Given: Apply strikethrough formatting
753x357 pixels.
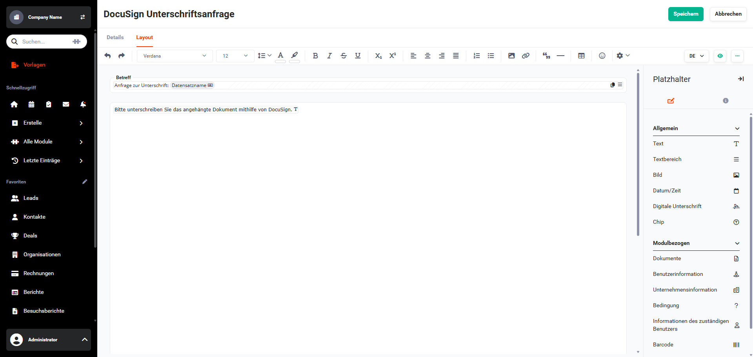Looking at the screenshot, I should click(x=344, y=56).
